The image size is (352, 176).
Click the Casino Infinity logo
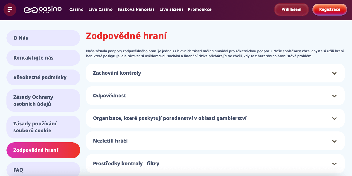[42, 10]
